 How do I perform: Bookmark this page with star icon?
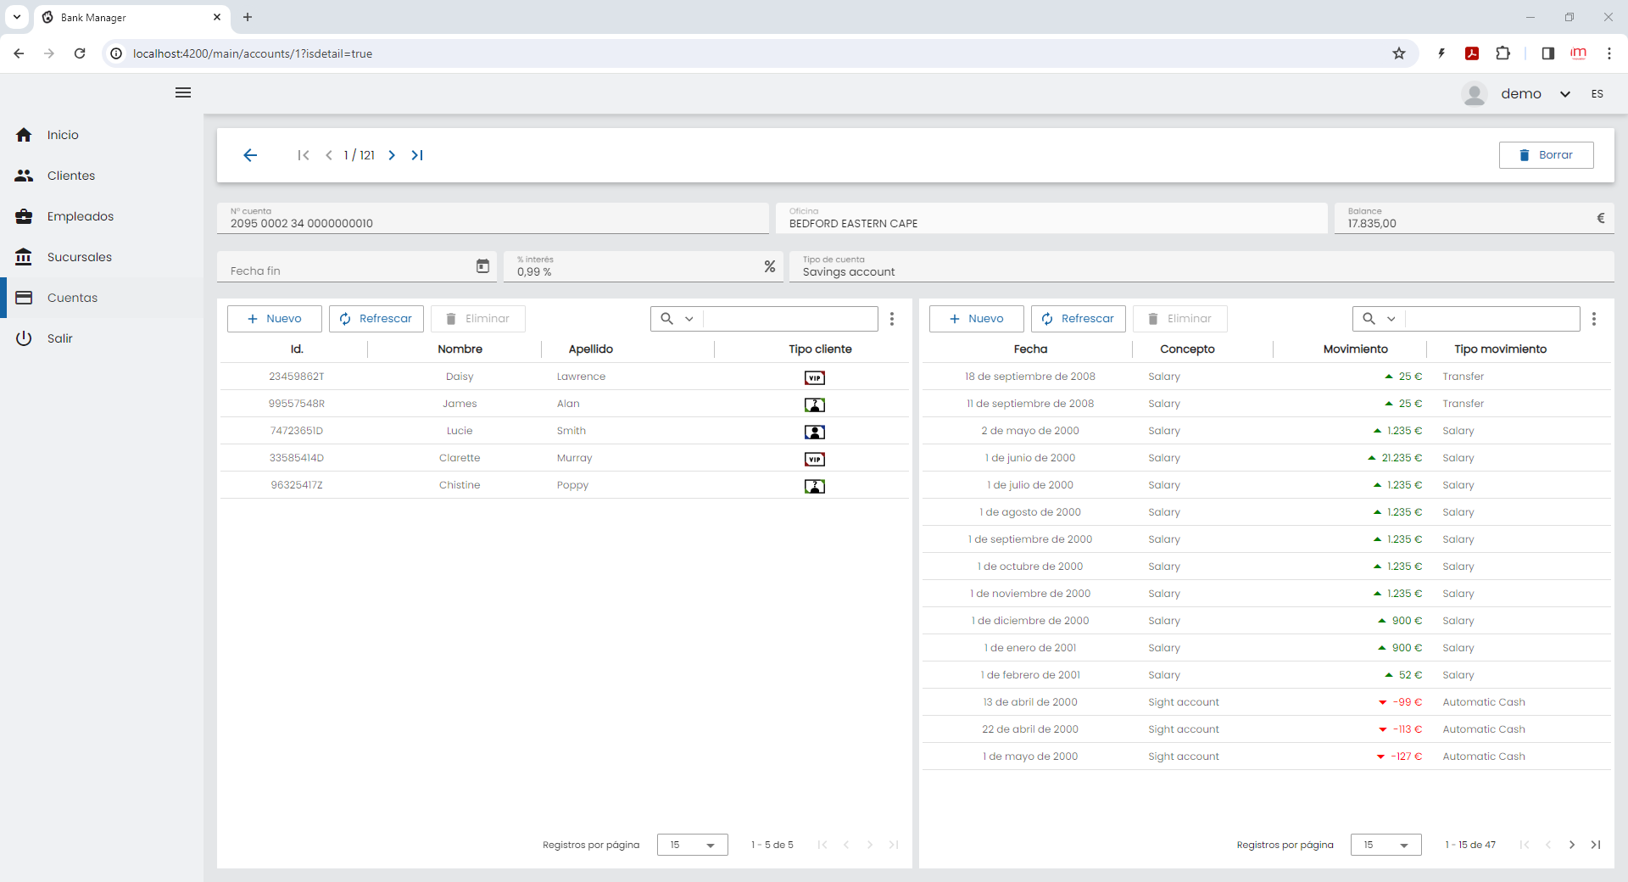[1399, 53]
